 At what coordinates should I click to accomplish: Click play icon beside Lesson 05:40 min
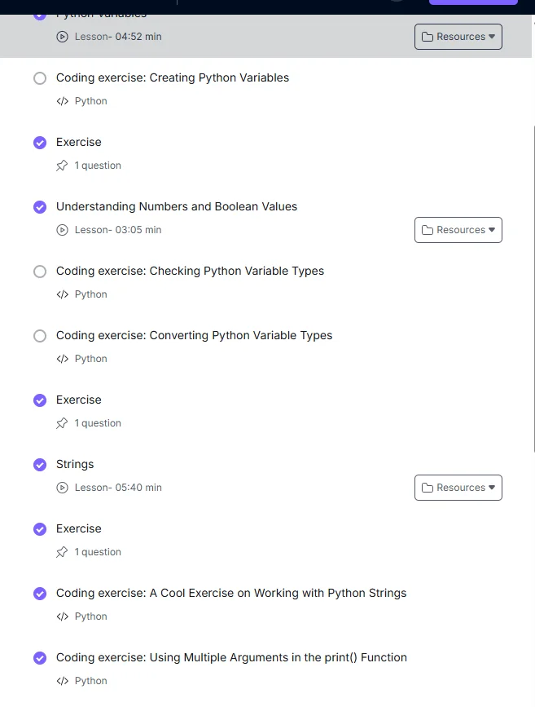pos(62,488)
